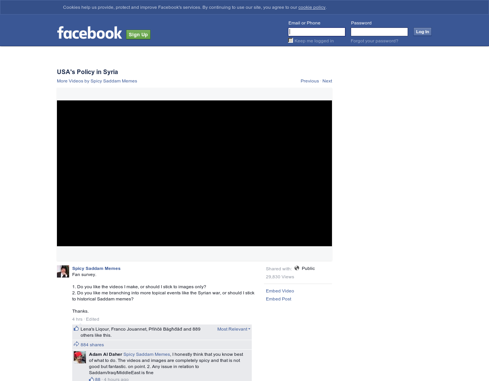This screenshot has height=381, width=489.
Task: Click the Keep me logged in label
Action: click(x=314, y=41)
